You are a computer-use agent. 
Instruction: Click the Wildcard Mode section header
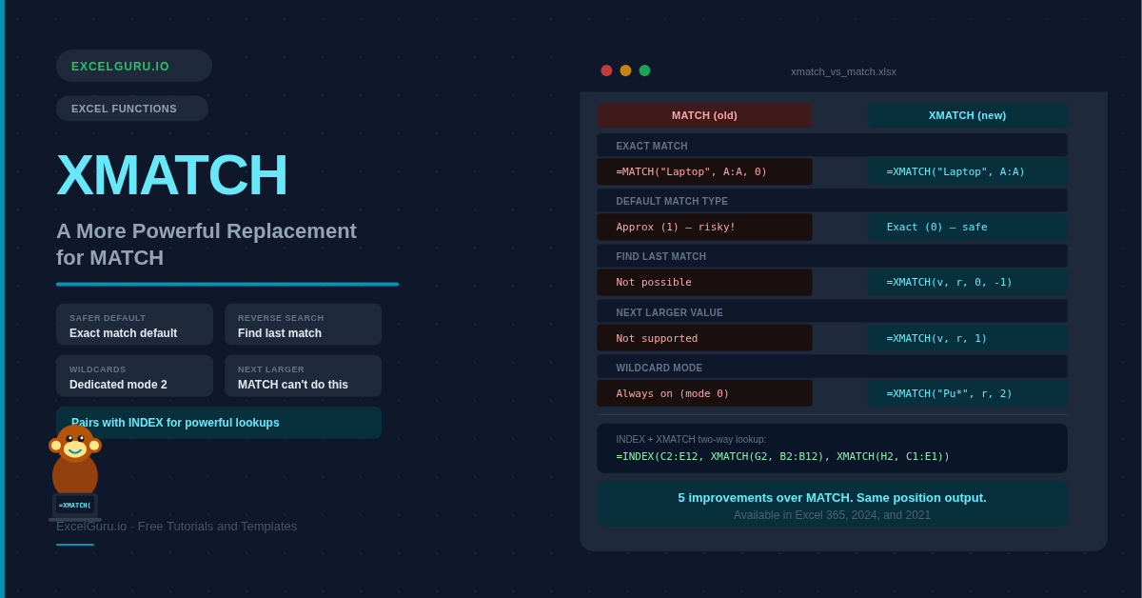[x=832, y=368]
